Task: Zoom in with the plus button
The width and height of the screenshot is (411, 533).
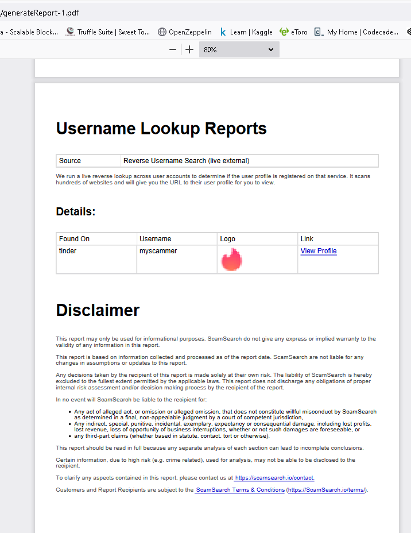Action: click(x=189, y=49)
